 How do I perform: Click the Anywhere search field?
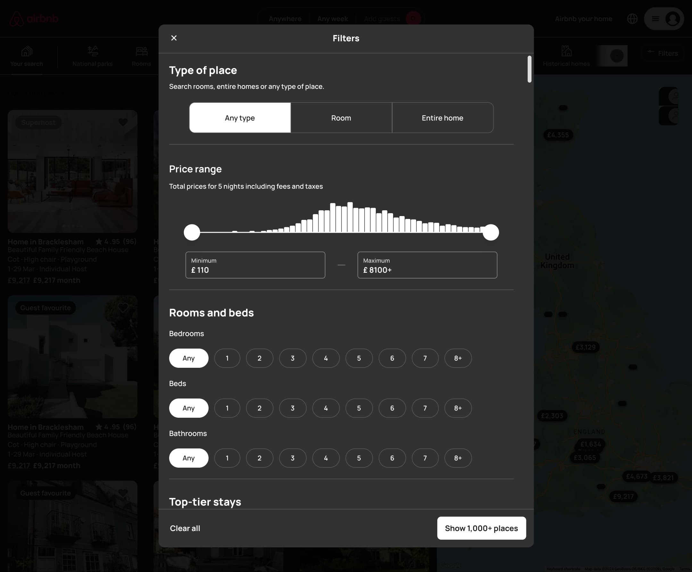click(285, 19)
